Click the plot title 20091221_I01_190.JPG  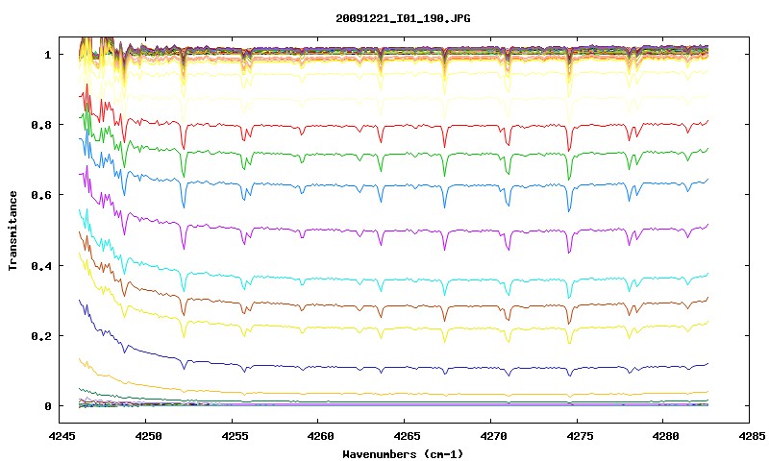(x=403, y=18)
